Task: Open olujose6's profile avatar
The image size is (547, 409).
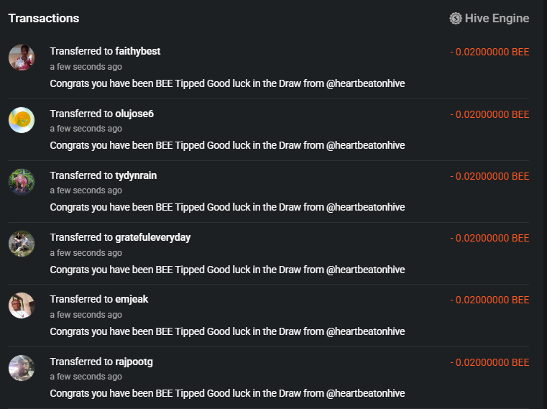Action: [x=22, y=119]
